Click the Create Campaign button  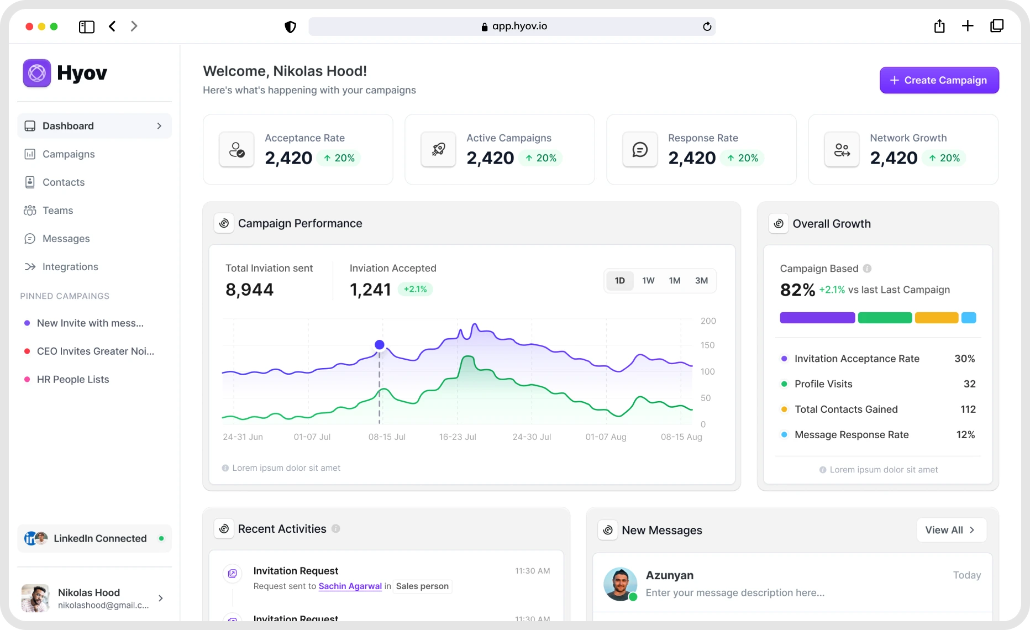click(939, 80)
